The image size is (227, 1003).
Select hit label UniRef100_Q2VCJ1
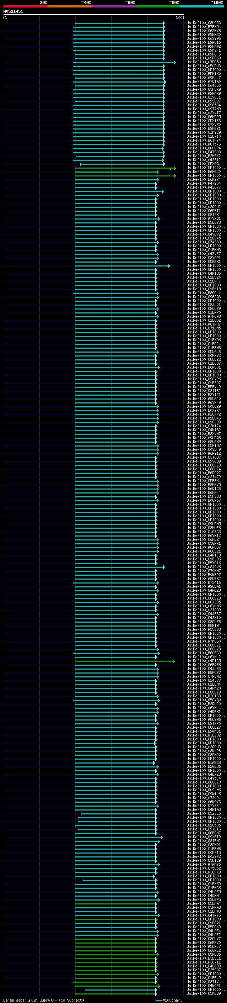[204, 97]
